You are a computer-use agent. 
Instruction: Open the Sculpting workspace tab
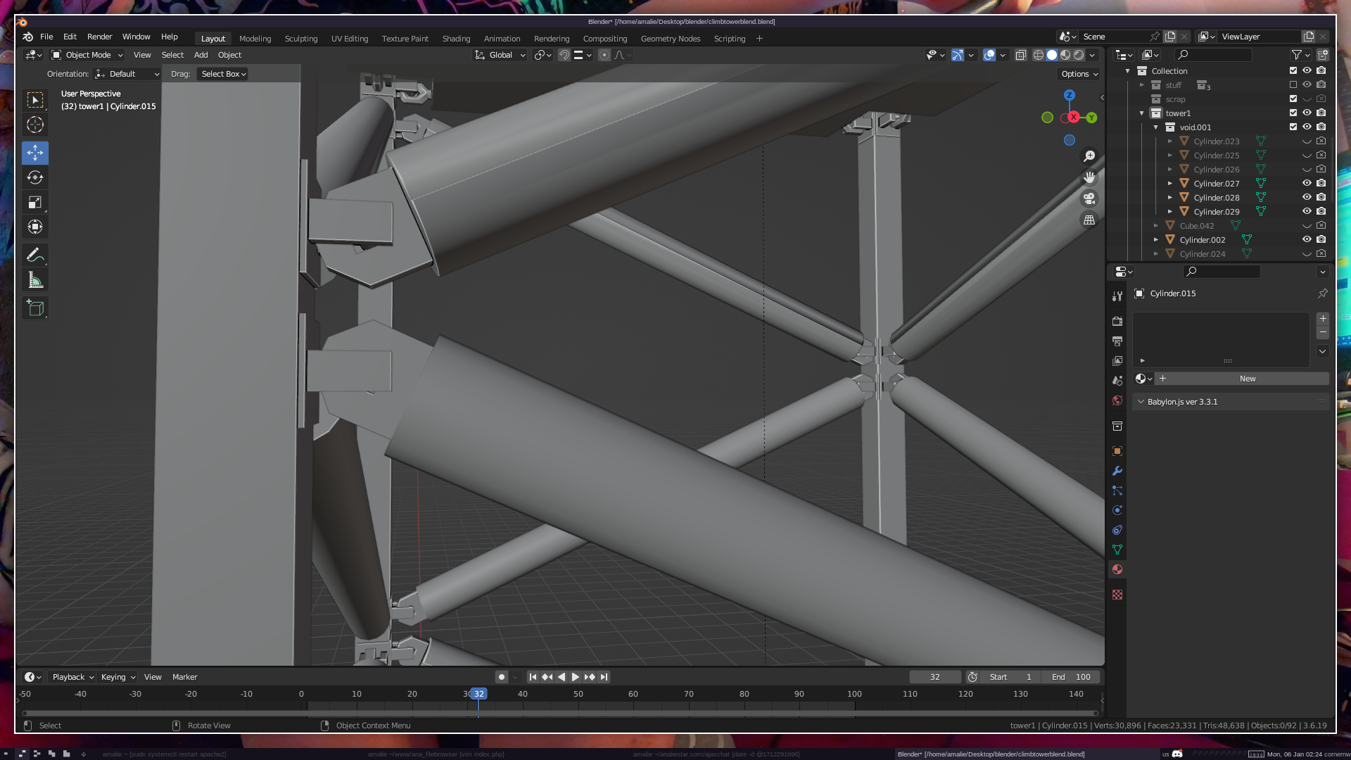pos(300,39)
